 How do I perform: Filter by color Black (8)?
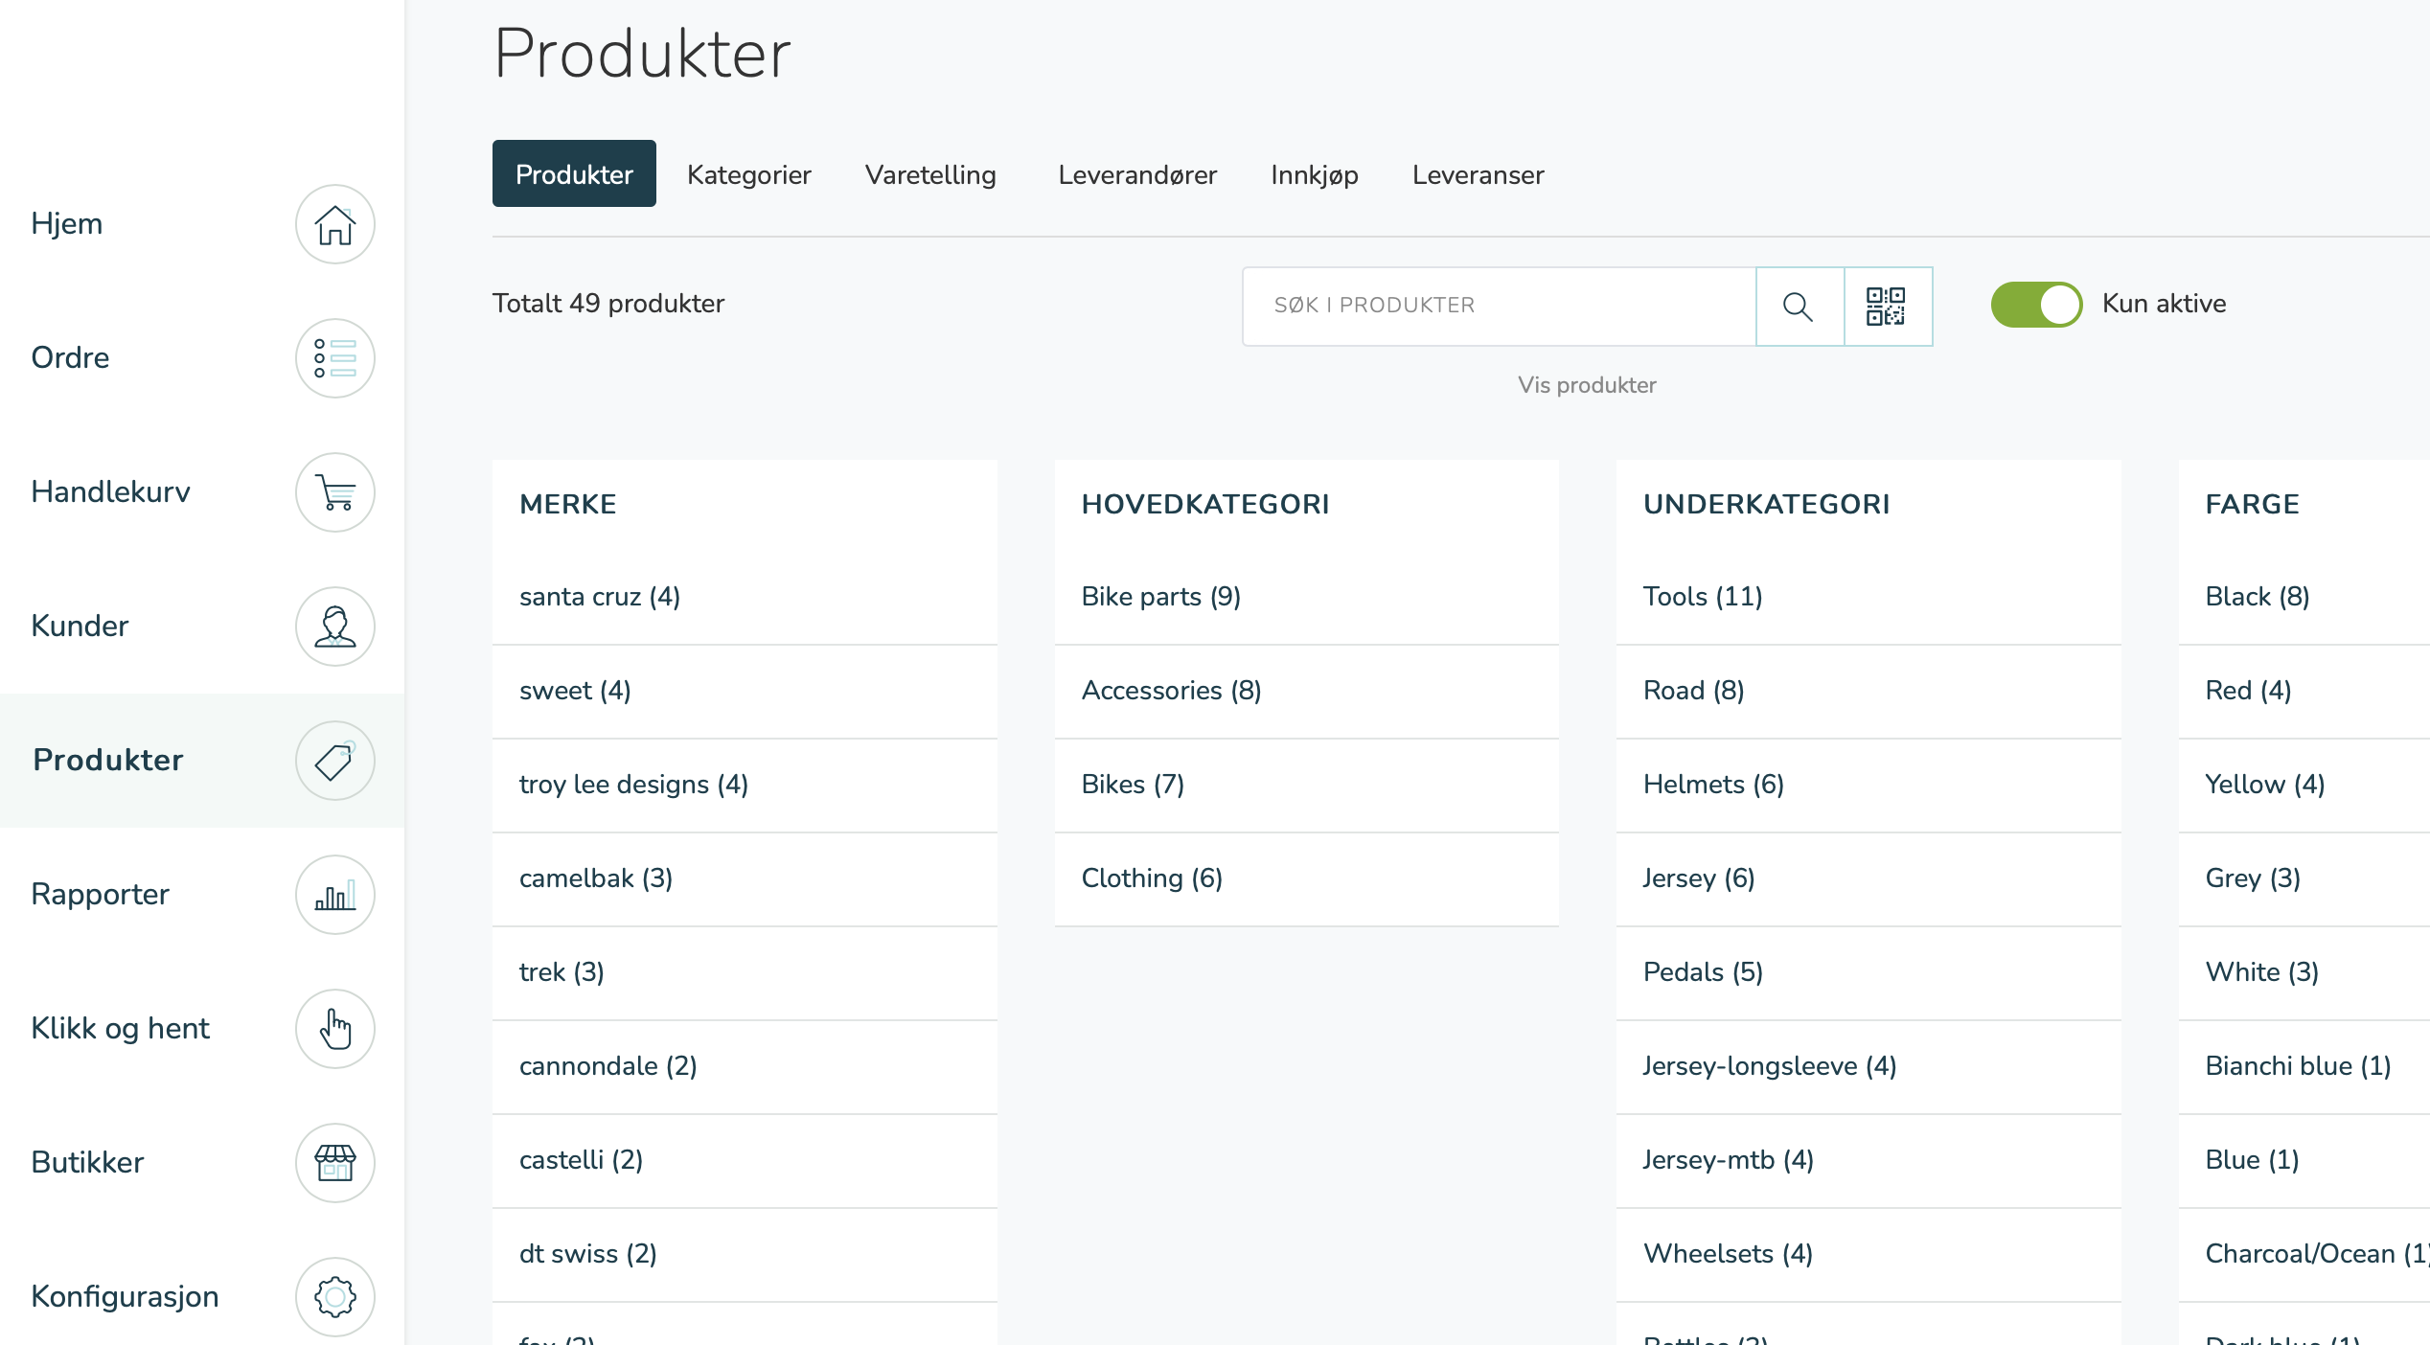click(2304, 597)
